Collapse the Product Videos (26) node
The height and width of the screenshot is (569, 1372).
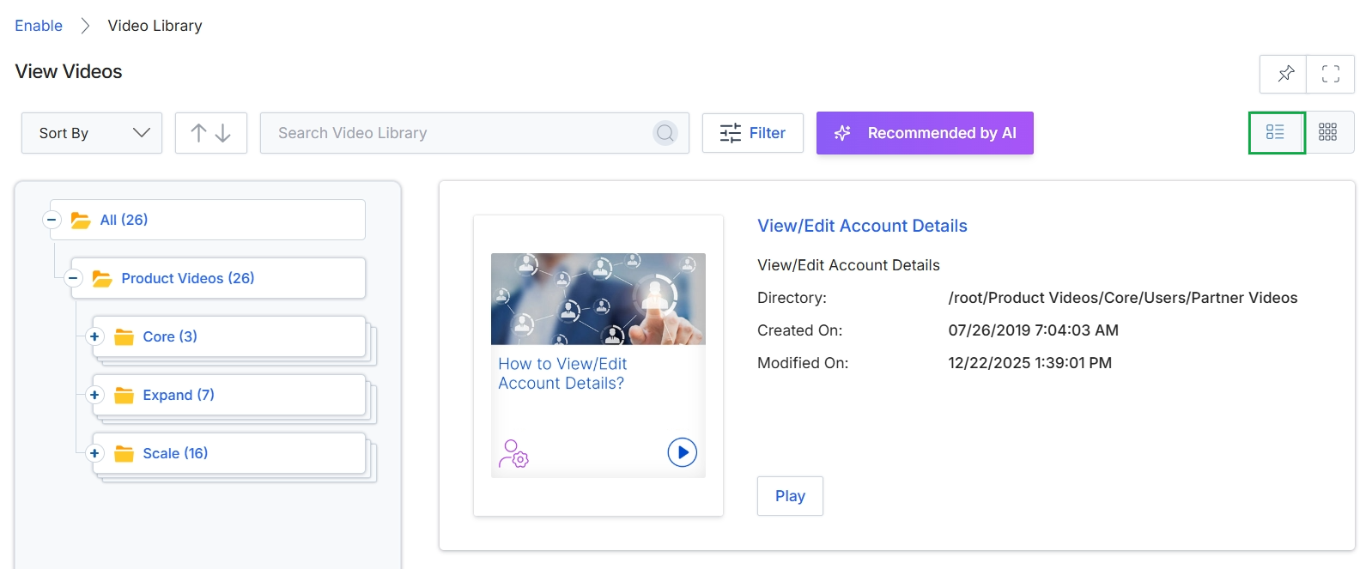tap(73, 278)
